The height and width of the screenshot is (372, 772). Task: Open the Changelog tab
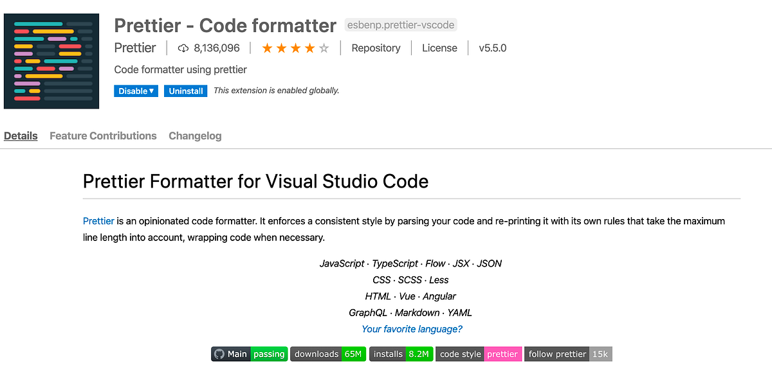pos(195,136)
